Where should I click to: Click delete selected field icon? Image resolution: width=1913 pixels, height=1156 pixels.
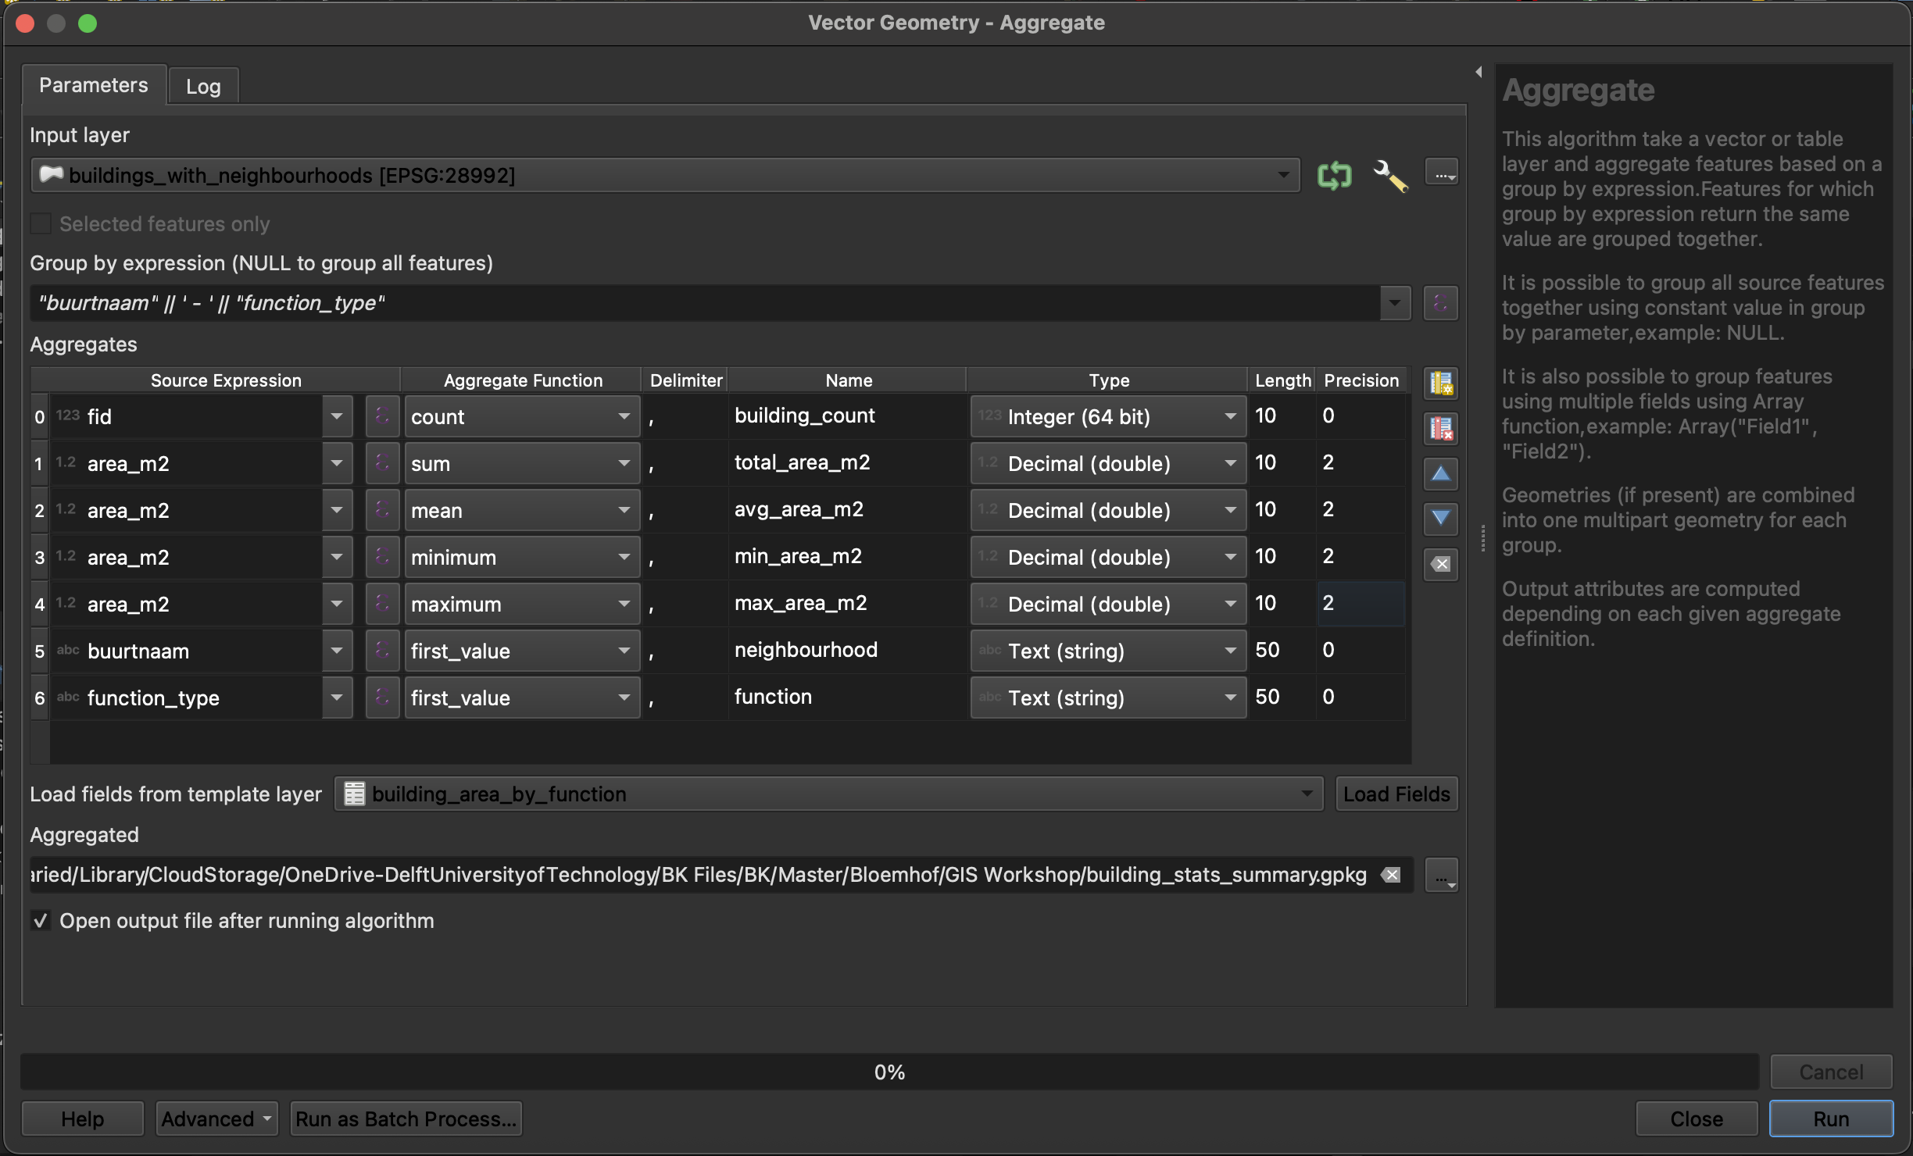point(1441,428)
